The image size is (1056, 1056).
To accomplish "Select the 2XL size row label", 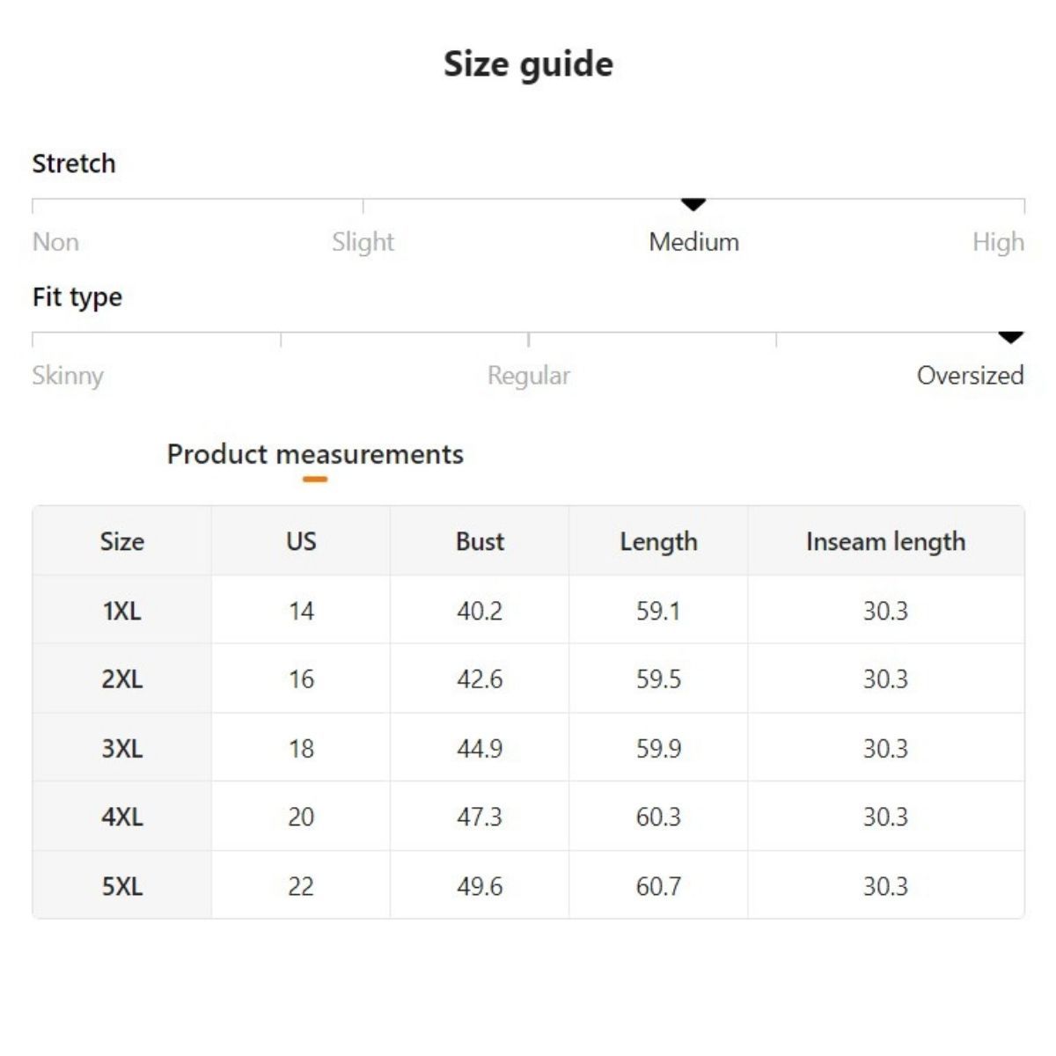I will click(122, 679).
